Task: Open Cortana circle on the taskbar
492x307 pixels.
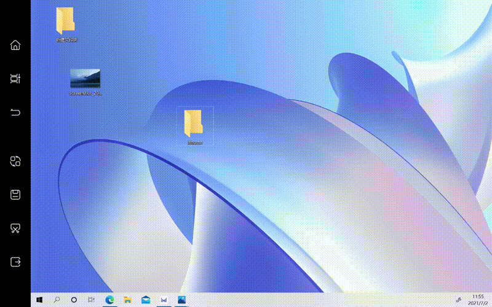Action: (x=74, y=300)
